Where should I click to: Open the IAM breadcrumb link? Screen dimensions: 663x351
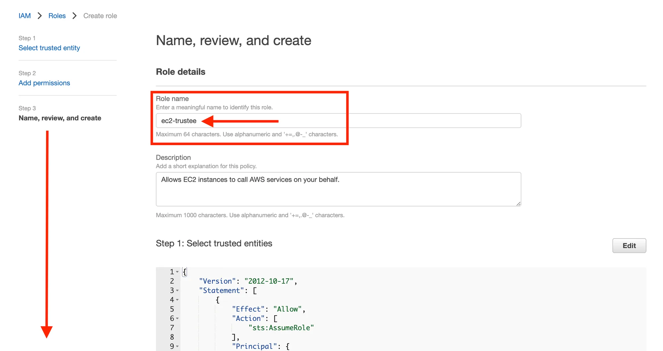coord(25,16)
